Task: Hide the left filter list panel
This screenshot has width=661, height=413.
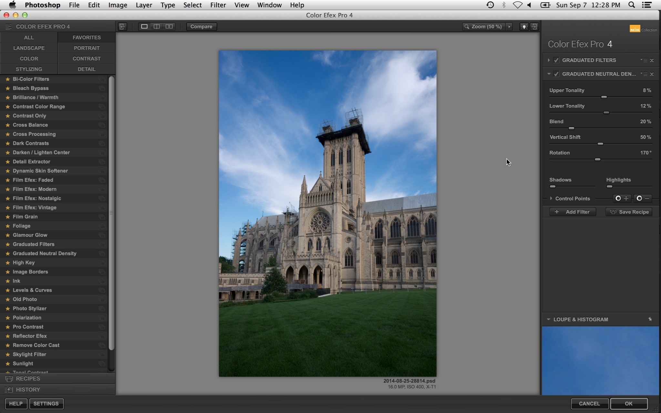Action: click(x=122, y=26)
